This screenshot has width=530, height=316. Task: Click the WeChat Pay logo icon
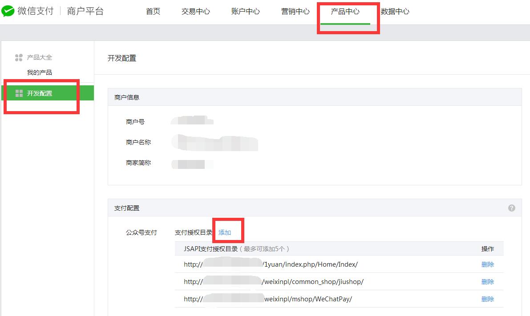pyautogui.click(x=8, y=11)
